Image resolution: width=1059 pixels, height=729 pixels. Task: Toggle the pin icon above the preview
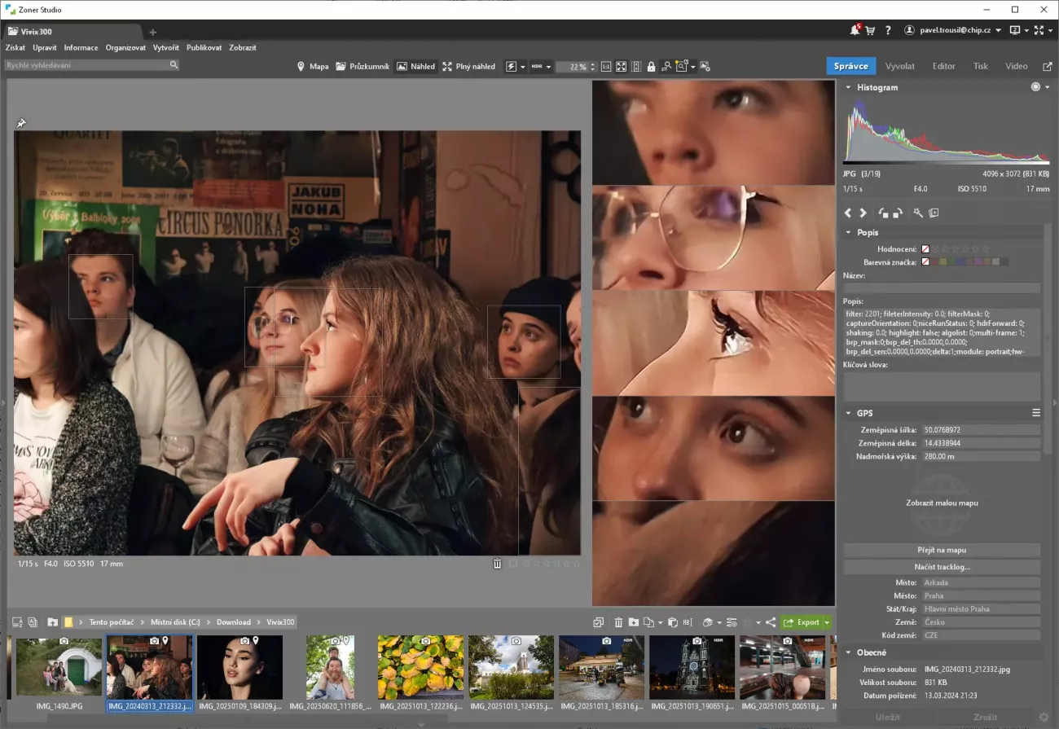coord(21,123)
